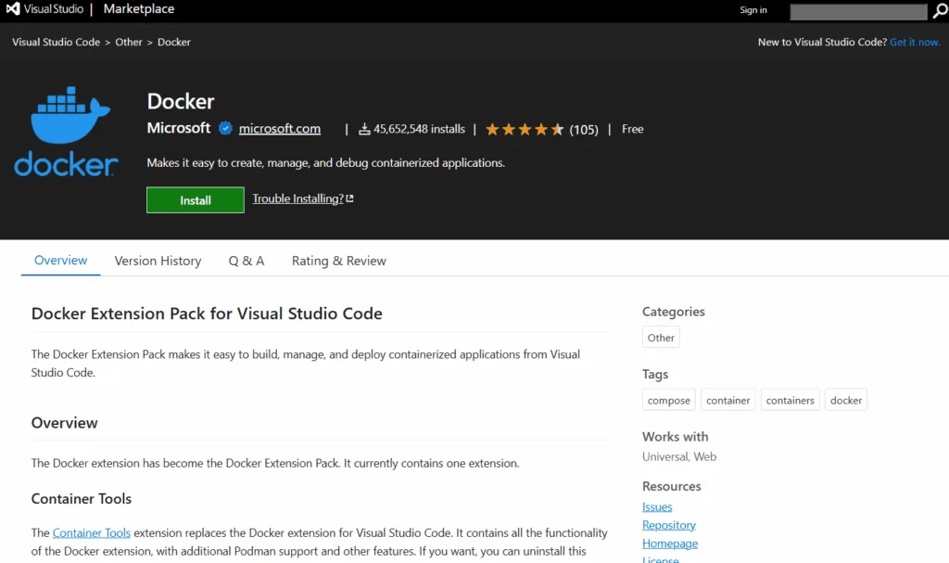The image size is (949, 563).
Task: Open the Issues resource link
Action: 657,506
